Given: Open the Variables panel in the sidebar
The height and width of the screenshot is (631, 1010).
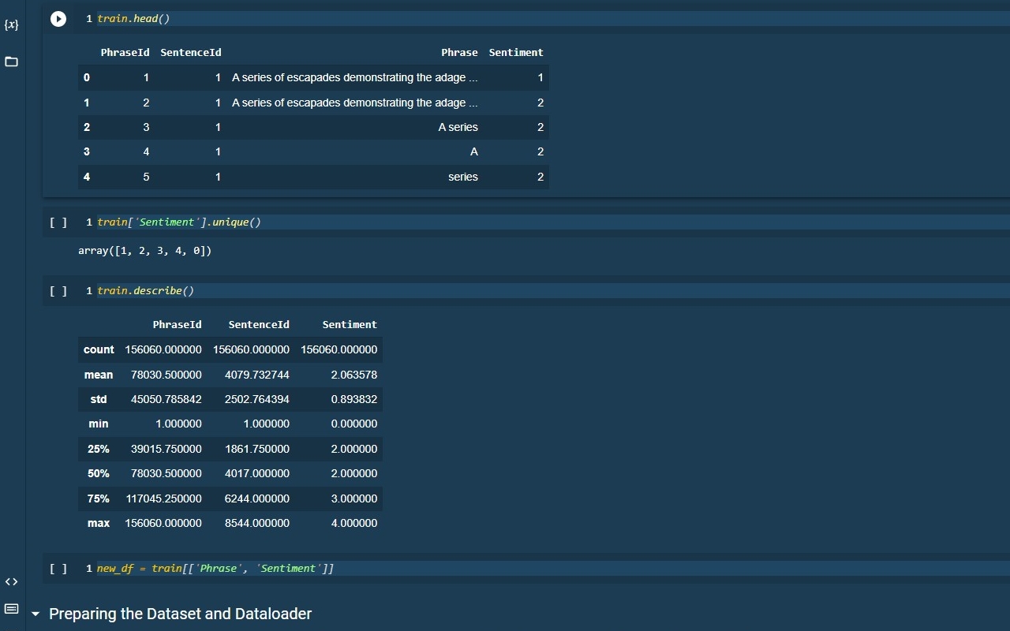Looking at the screenshot, I should (11, 24).
